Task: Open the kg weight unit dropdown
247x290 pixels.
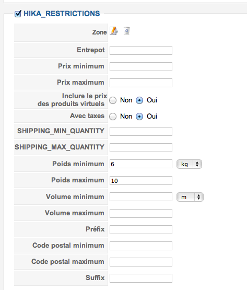Action: [189, 164]
